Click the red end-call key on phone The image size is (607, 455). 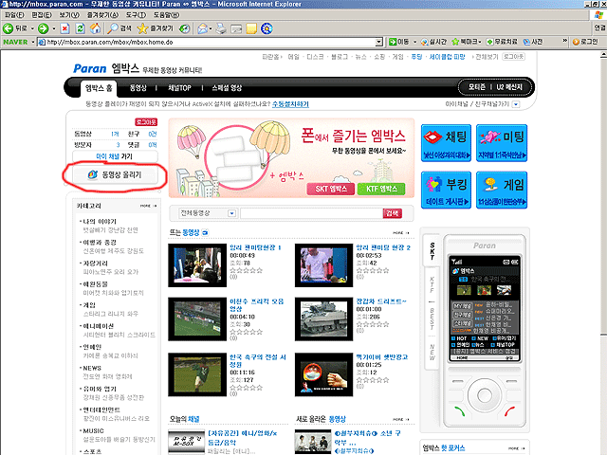509,410
